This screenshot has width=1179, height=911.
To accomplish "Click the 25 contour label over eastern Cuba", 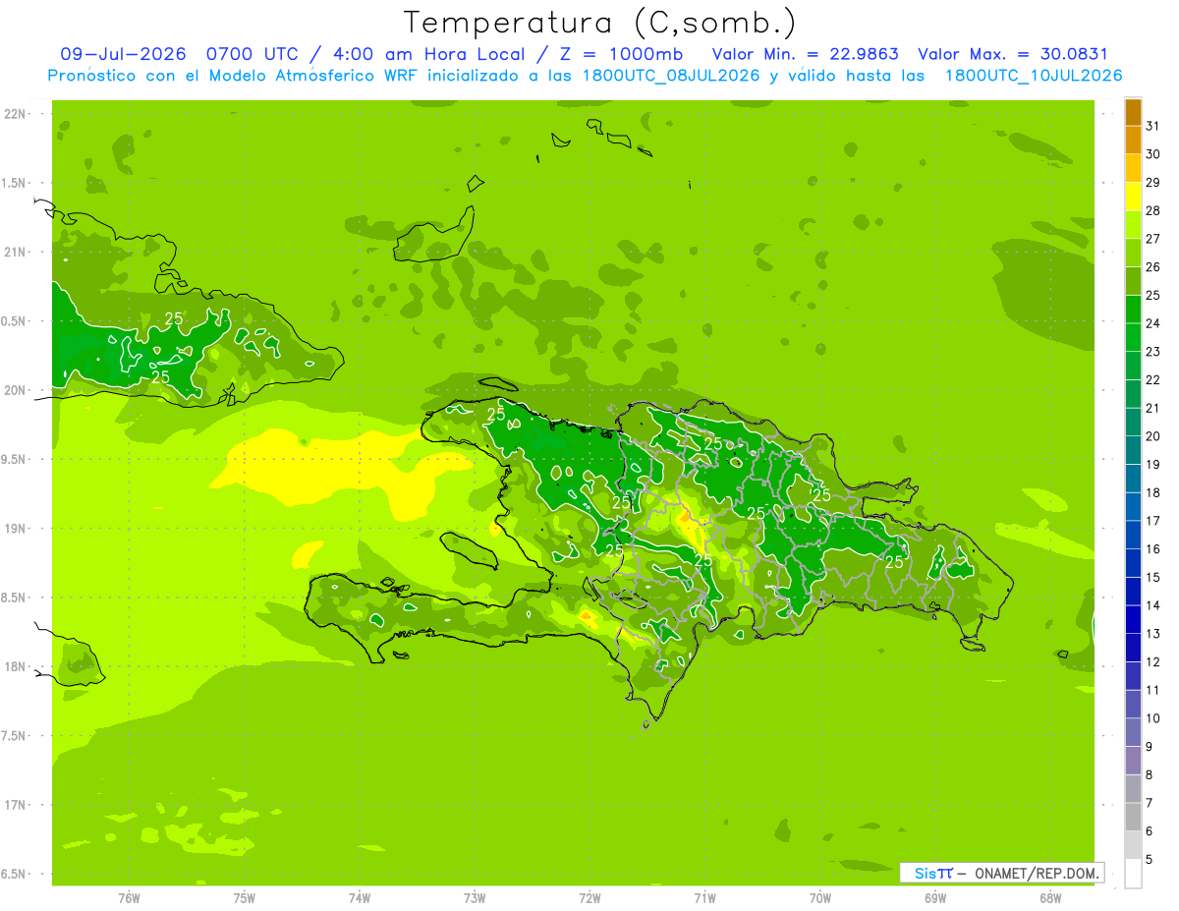I will (174, 318).
